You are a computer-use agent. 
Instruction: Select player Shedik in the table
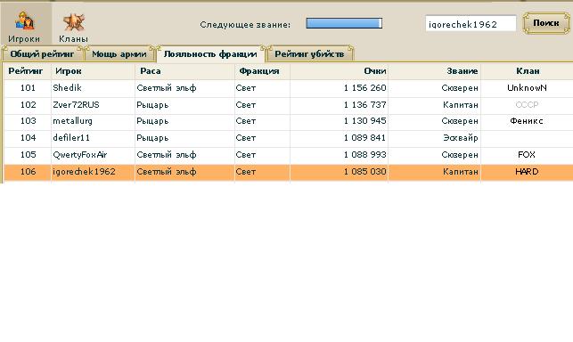67,88
